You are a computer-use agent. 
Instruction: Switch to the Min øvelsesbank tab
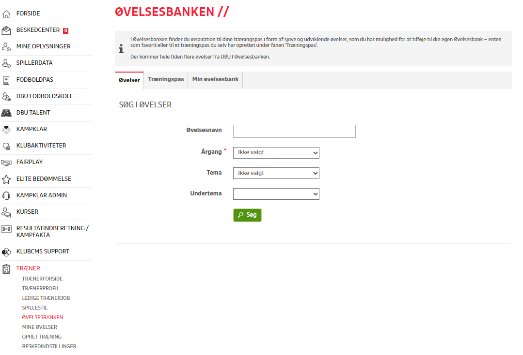point(216,79)
